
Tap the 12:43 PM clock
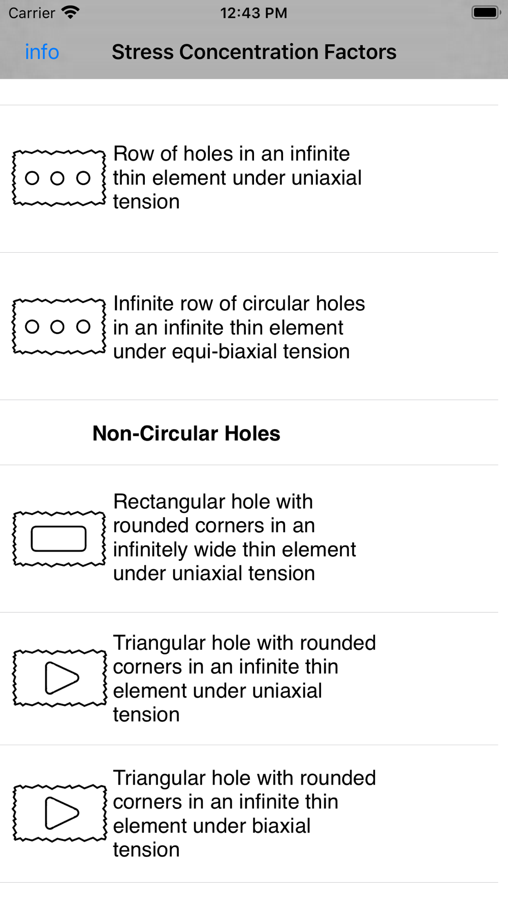(253, 13)
